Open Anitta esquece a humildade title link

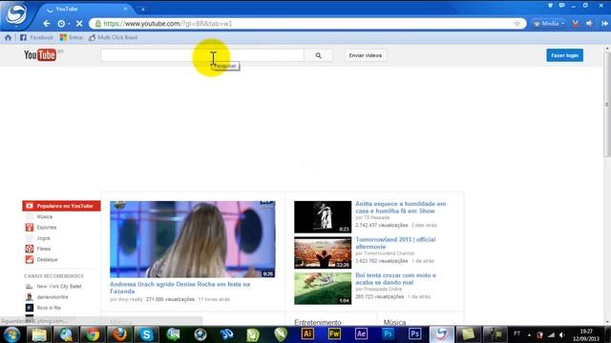click(x=401, y=208)
